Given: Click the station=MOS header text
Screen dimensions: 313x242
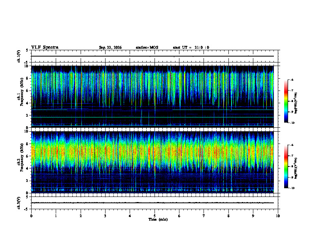Looking at the screenshot, I should pos(147,47).
